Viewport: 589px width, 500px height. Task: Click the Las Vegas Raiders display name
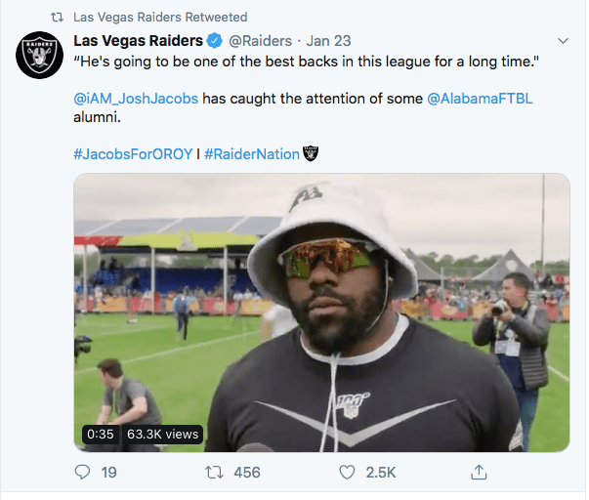138,41
